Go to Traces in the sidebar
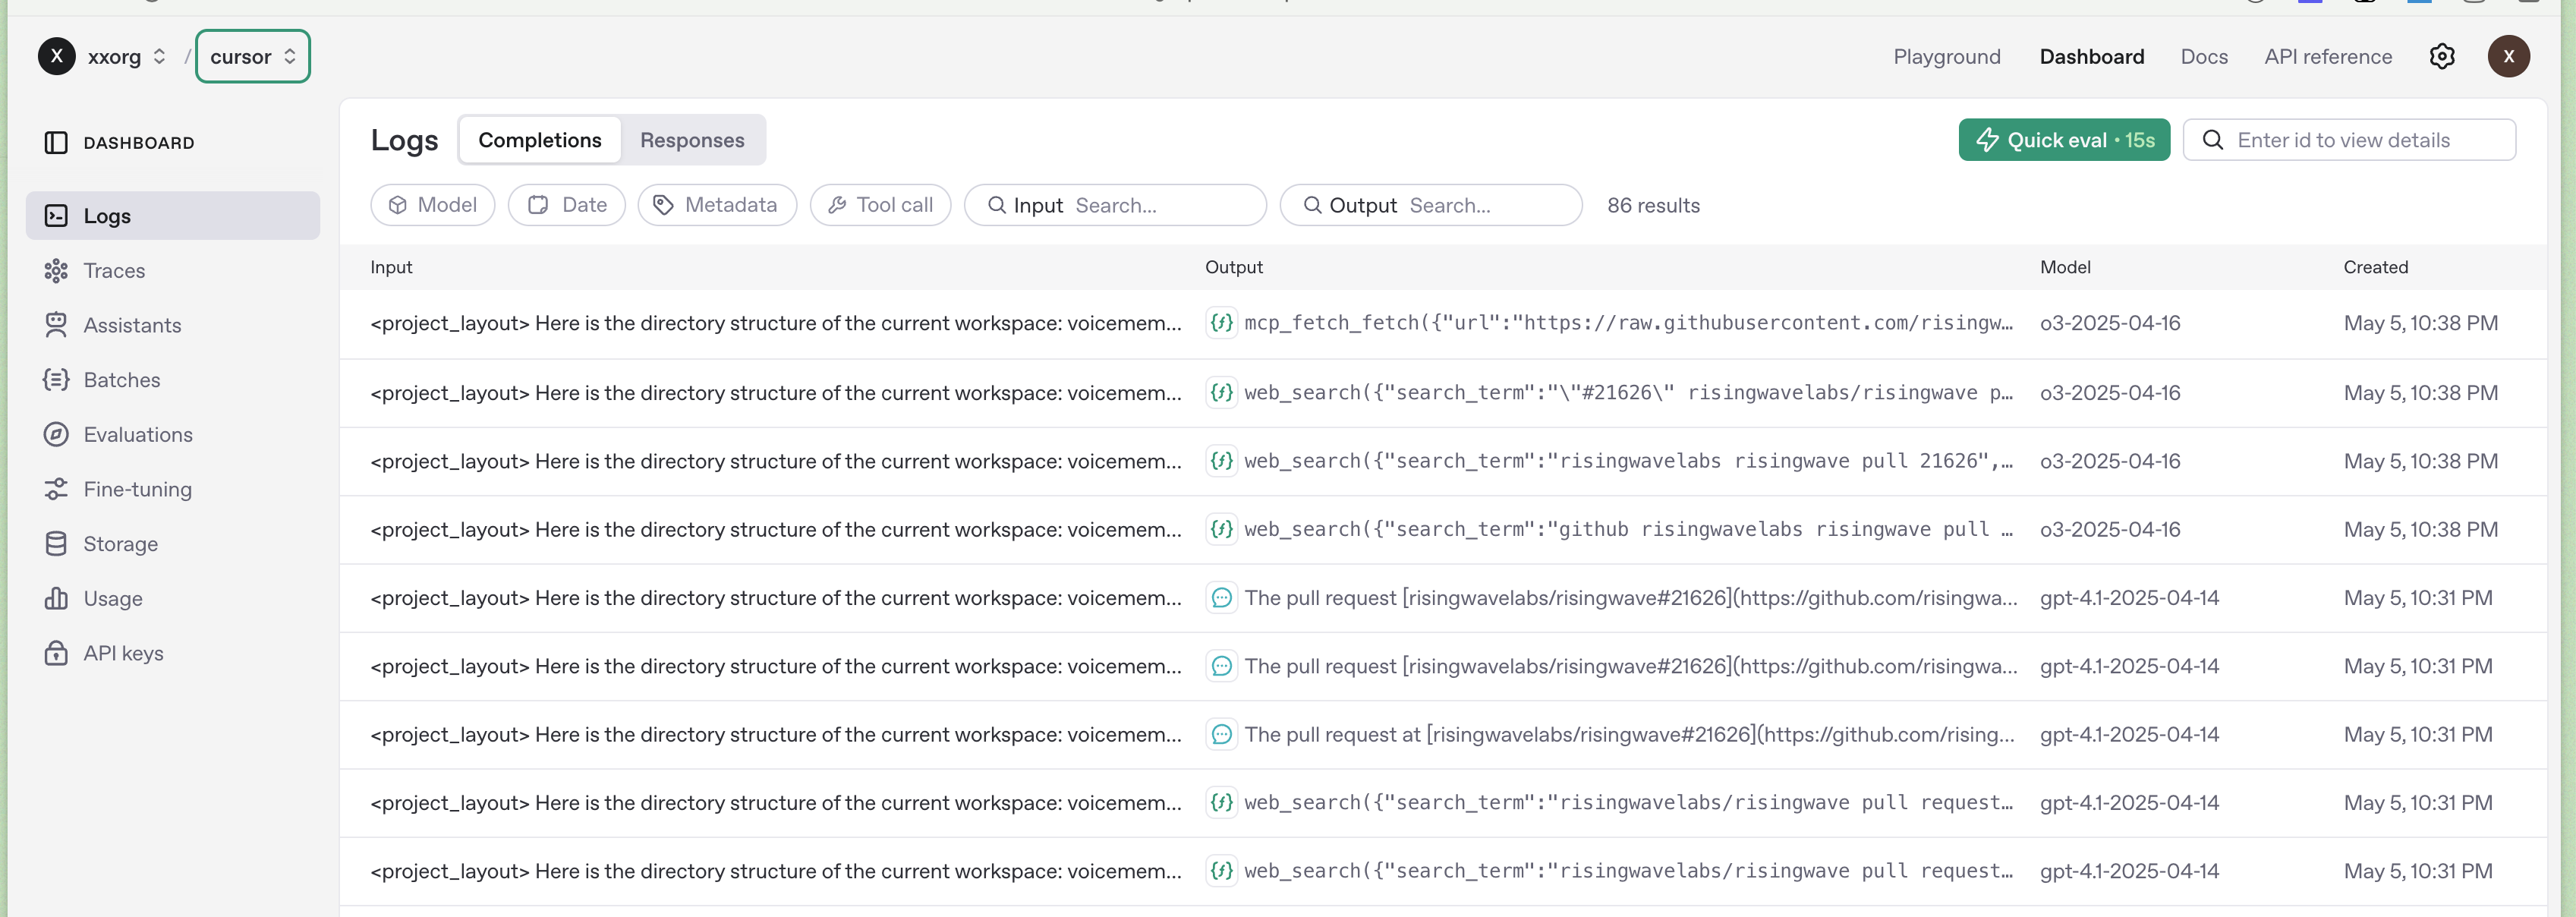2576x917 pixels. click(x=172, y=271)
